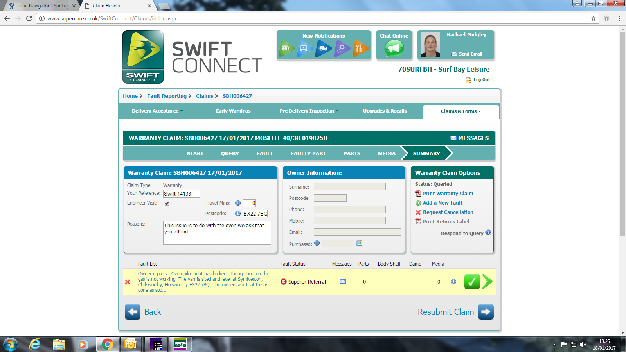Open the Claims & Forms dropdown

point(461,111)
